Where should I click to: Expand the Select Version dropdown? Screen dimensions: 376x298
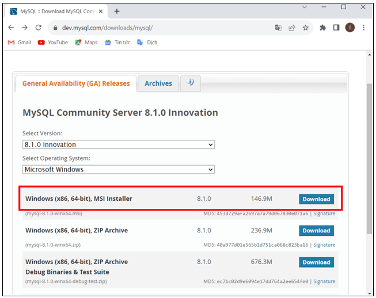pos(119,144)
